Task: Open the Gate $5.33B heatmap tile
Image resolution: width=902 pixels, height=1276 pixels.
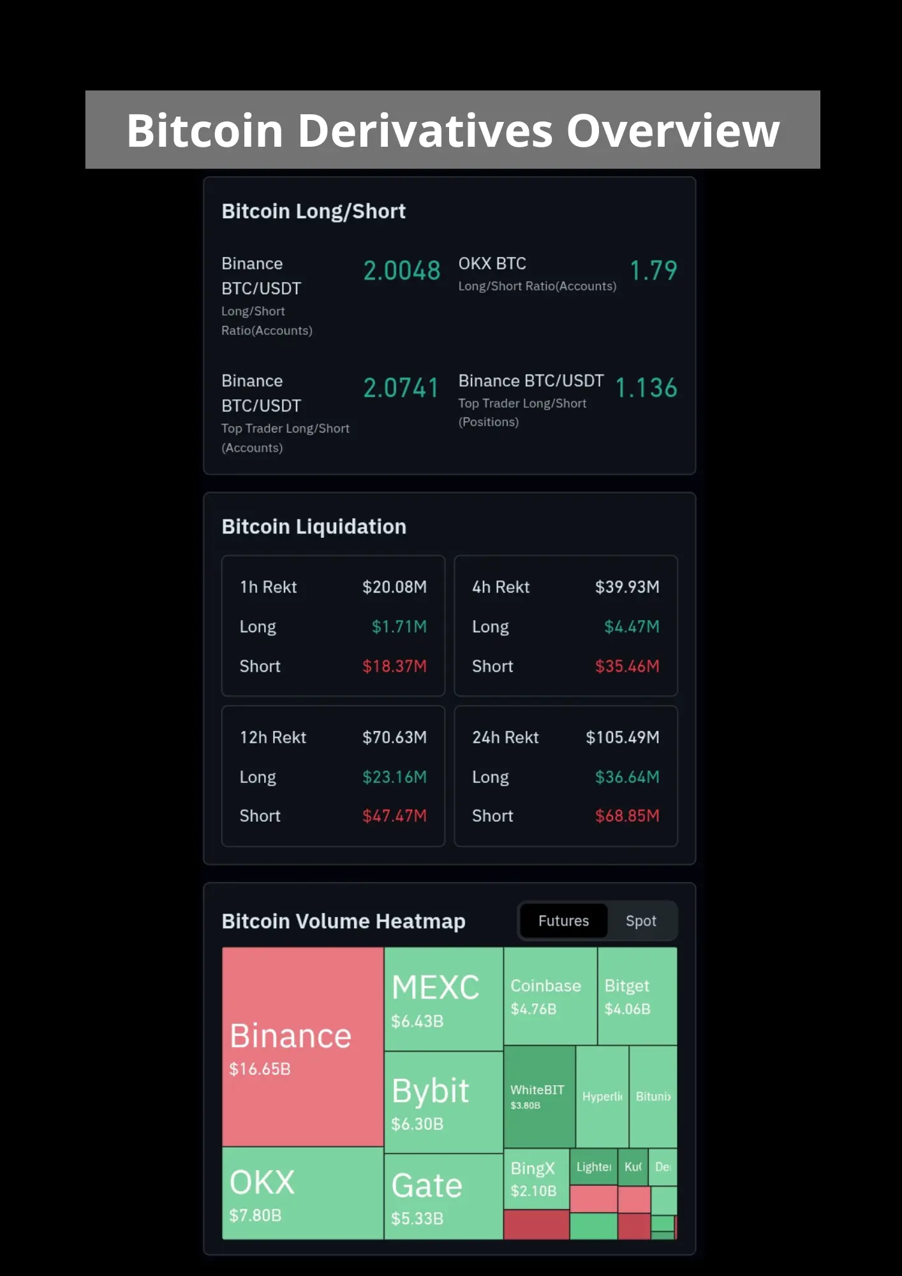Action: tap(443, 1196)
